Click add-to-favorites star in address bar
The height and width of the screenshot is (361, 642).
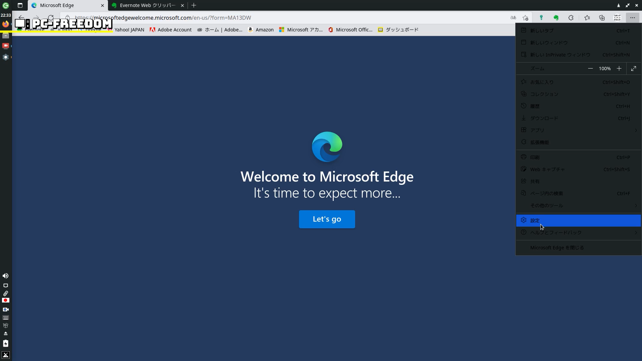tap(525, 18)
